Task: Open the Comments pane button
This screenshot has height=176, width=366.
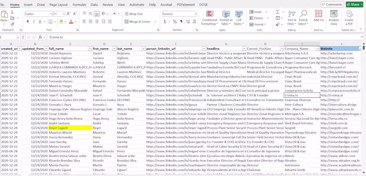Action: click(x=332, y=4)
